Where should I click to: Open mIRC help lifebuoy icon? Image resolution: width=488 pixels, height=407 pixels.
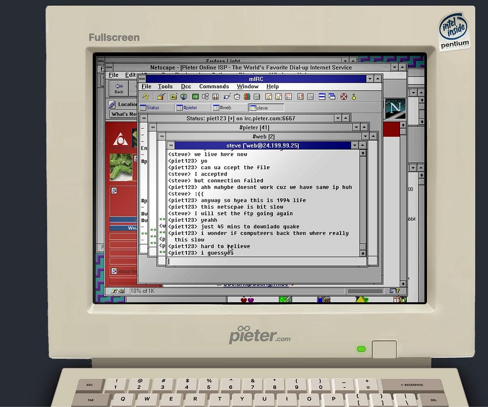[x=344, y=97]
